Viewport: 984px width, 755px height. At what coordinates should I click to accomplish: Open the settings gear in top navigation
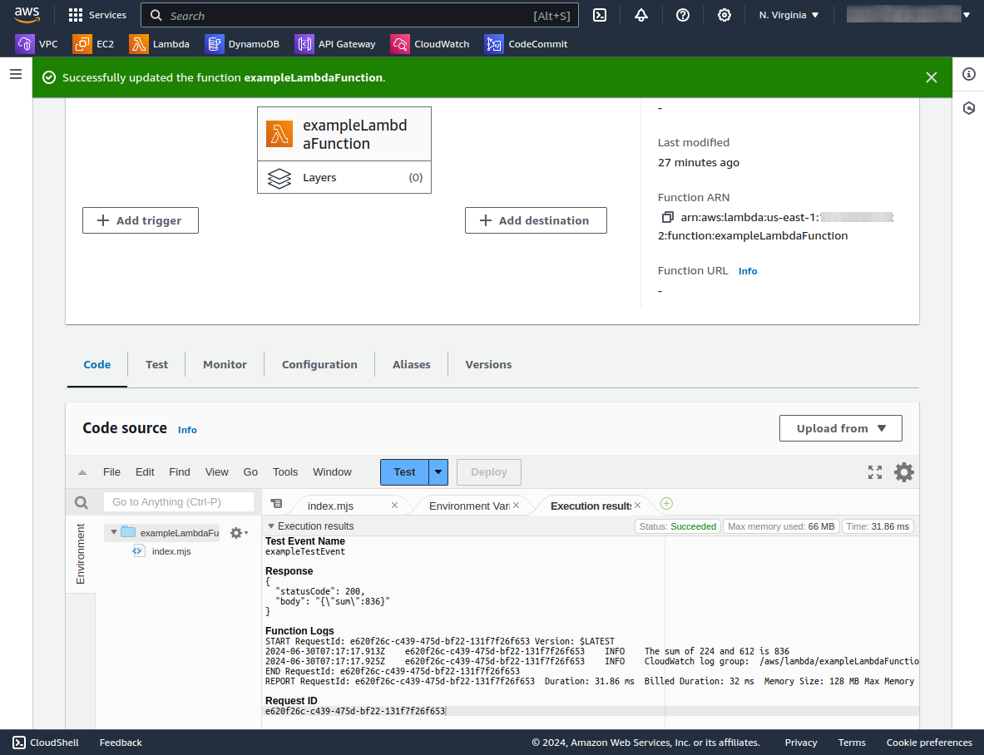tap(724, 15)
